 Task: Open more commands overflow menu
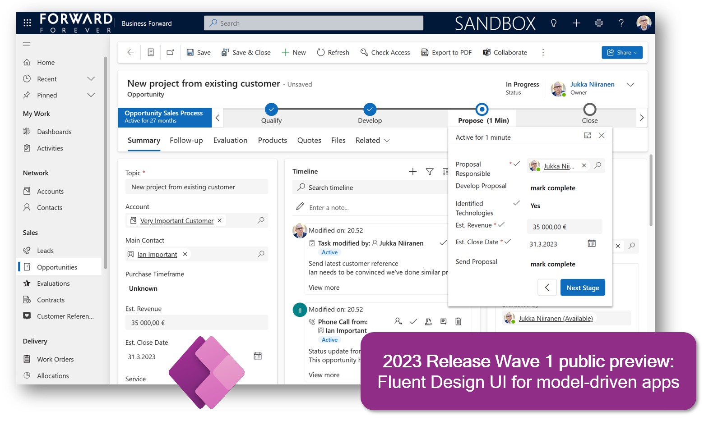[543, 52]
